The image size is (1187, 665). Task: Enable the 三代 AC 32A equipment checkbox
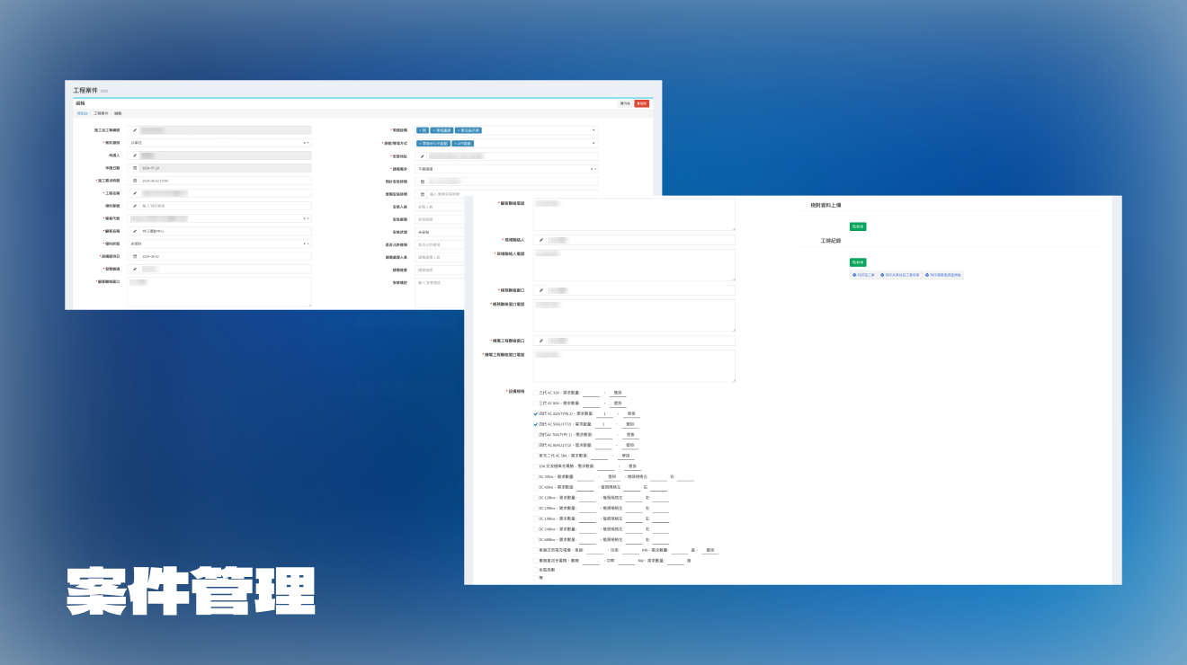pos(536,393)
